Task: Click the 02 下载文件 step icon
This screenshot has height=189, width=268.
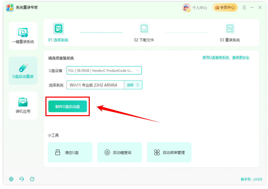Action: [144, 28]
